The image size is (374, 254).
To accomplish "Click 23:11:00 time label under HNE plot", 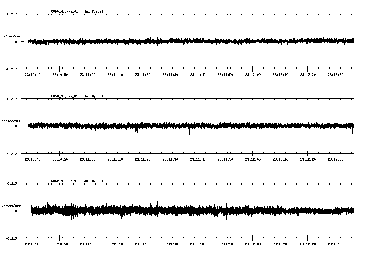I will [x=88, y=74].
